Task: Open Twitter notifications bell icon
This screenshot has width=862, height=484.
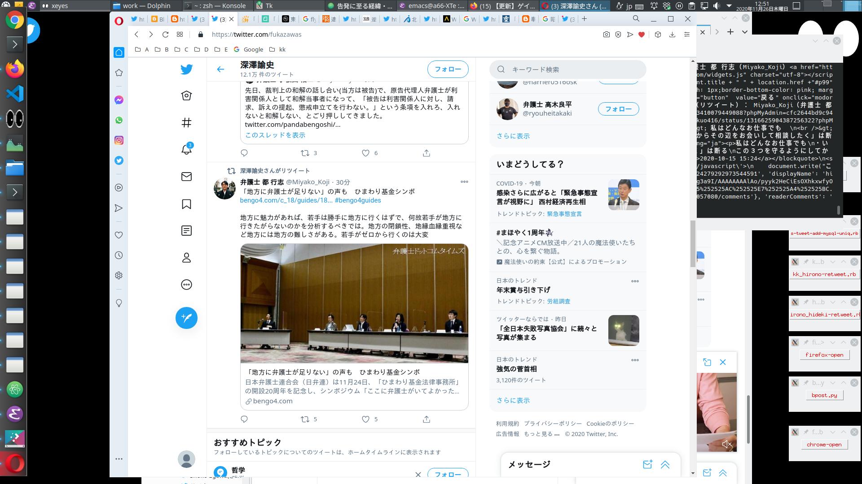Action: pos(186,150)
